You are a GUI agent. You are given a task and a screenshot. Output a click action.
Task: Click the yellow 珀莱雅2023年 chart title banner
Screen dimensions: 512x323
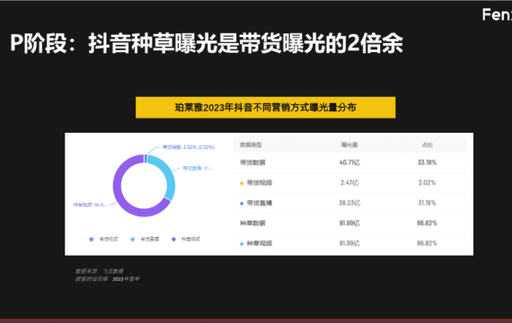(266, 108)
